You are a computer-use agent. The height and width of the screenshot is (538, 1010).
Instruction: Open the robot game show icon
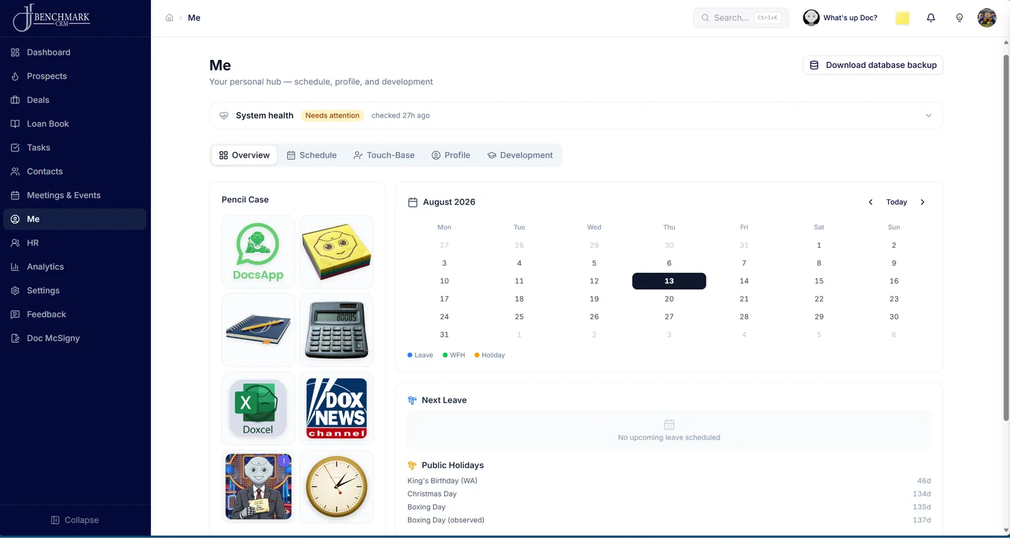click(x=259, y=487)
